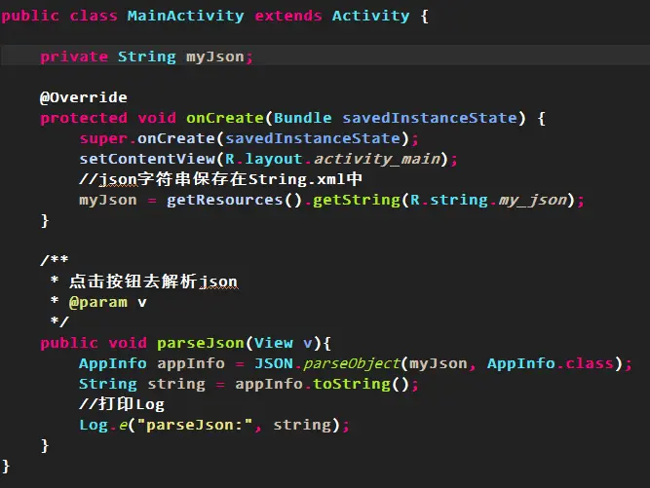The height and width of the screenshot is (488, 650).
Task: Click the toString() method call
Action: point(361,384)
